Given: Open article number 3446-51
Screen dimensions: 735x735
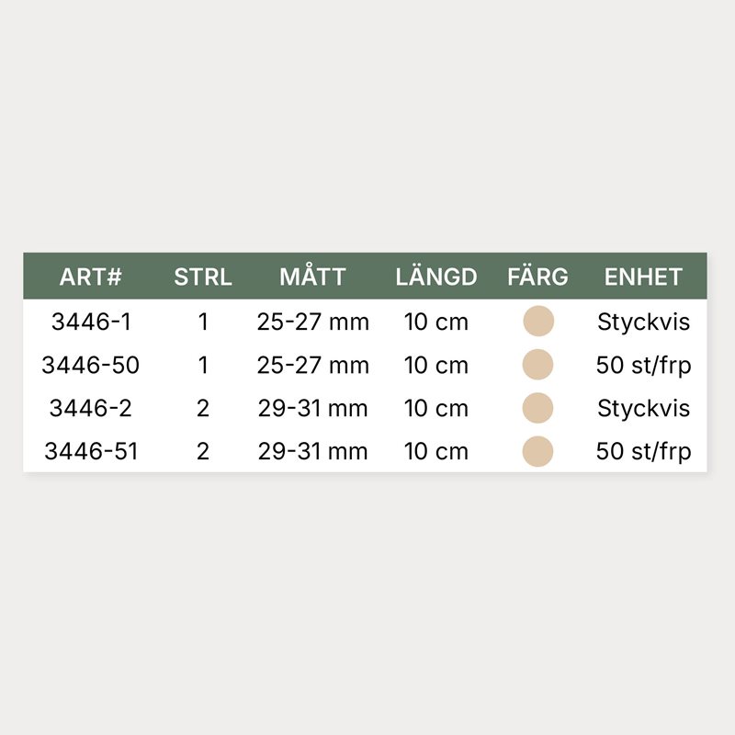Looking at the screenshot, I should [x=91, y=451].
